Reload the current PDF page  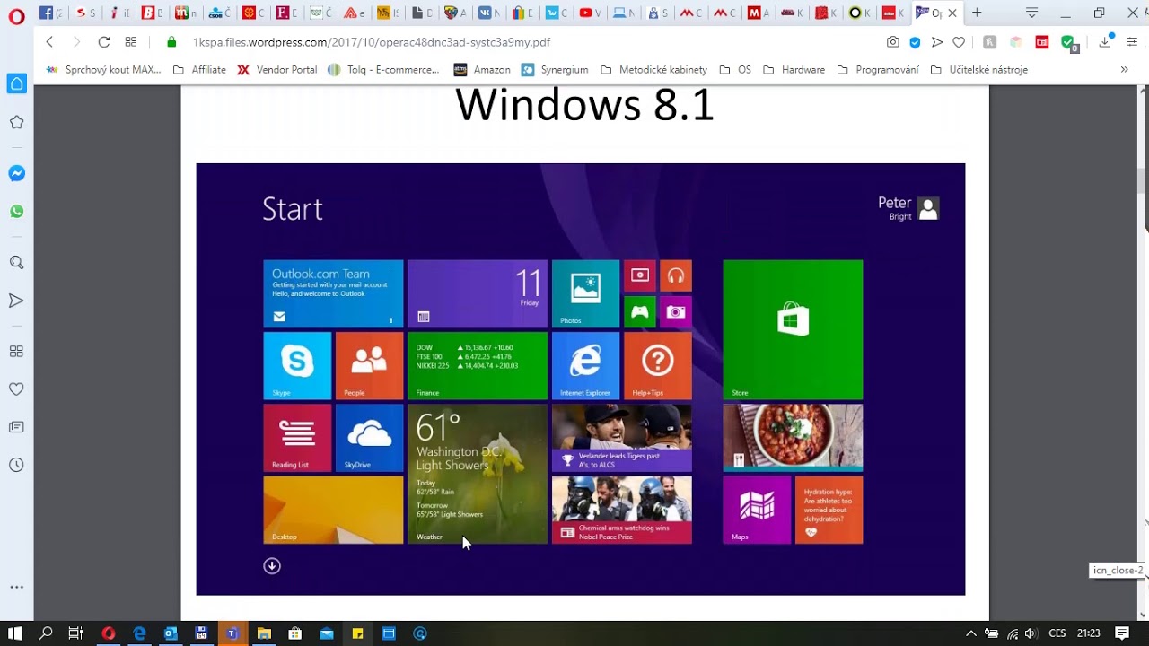[104, 42]
